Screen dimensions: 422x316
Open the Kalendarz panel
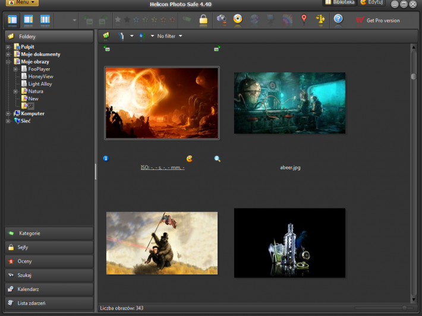click(x=49, y=289)
